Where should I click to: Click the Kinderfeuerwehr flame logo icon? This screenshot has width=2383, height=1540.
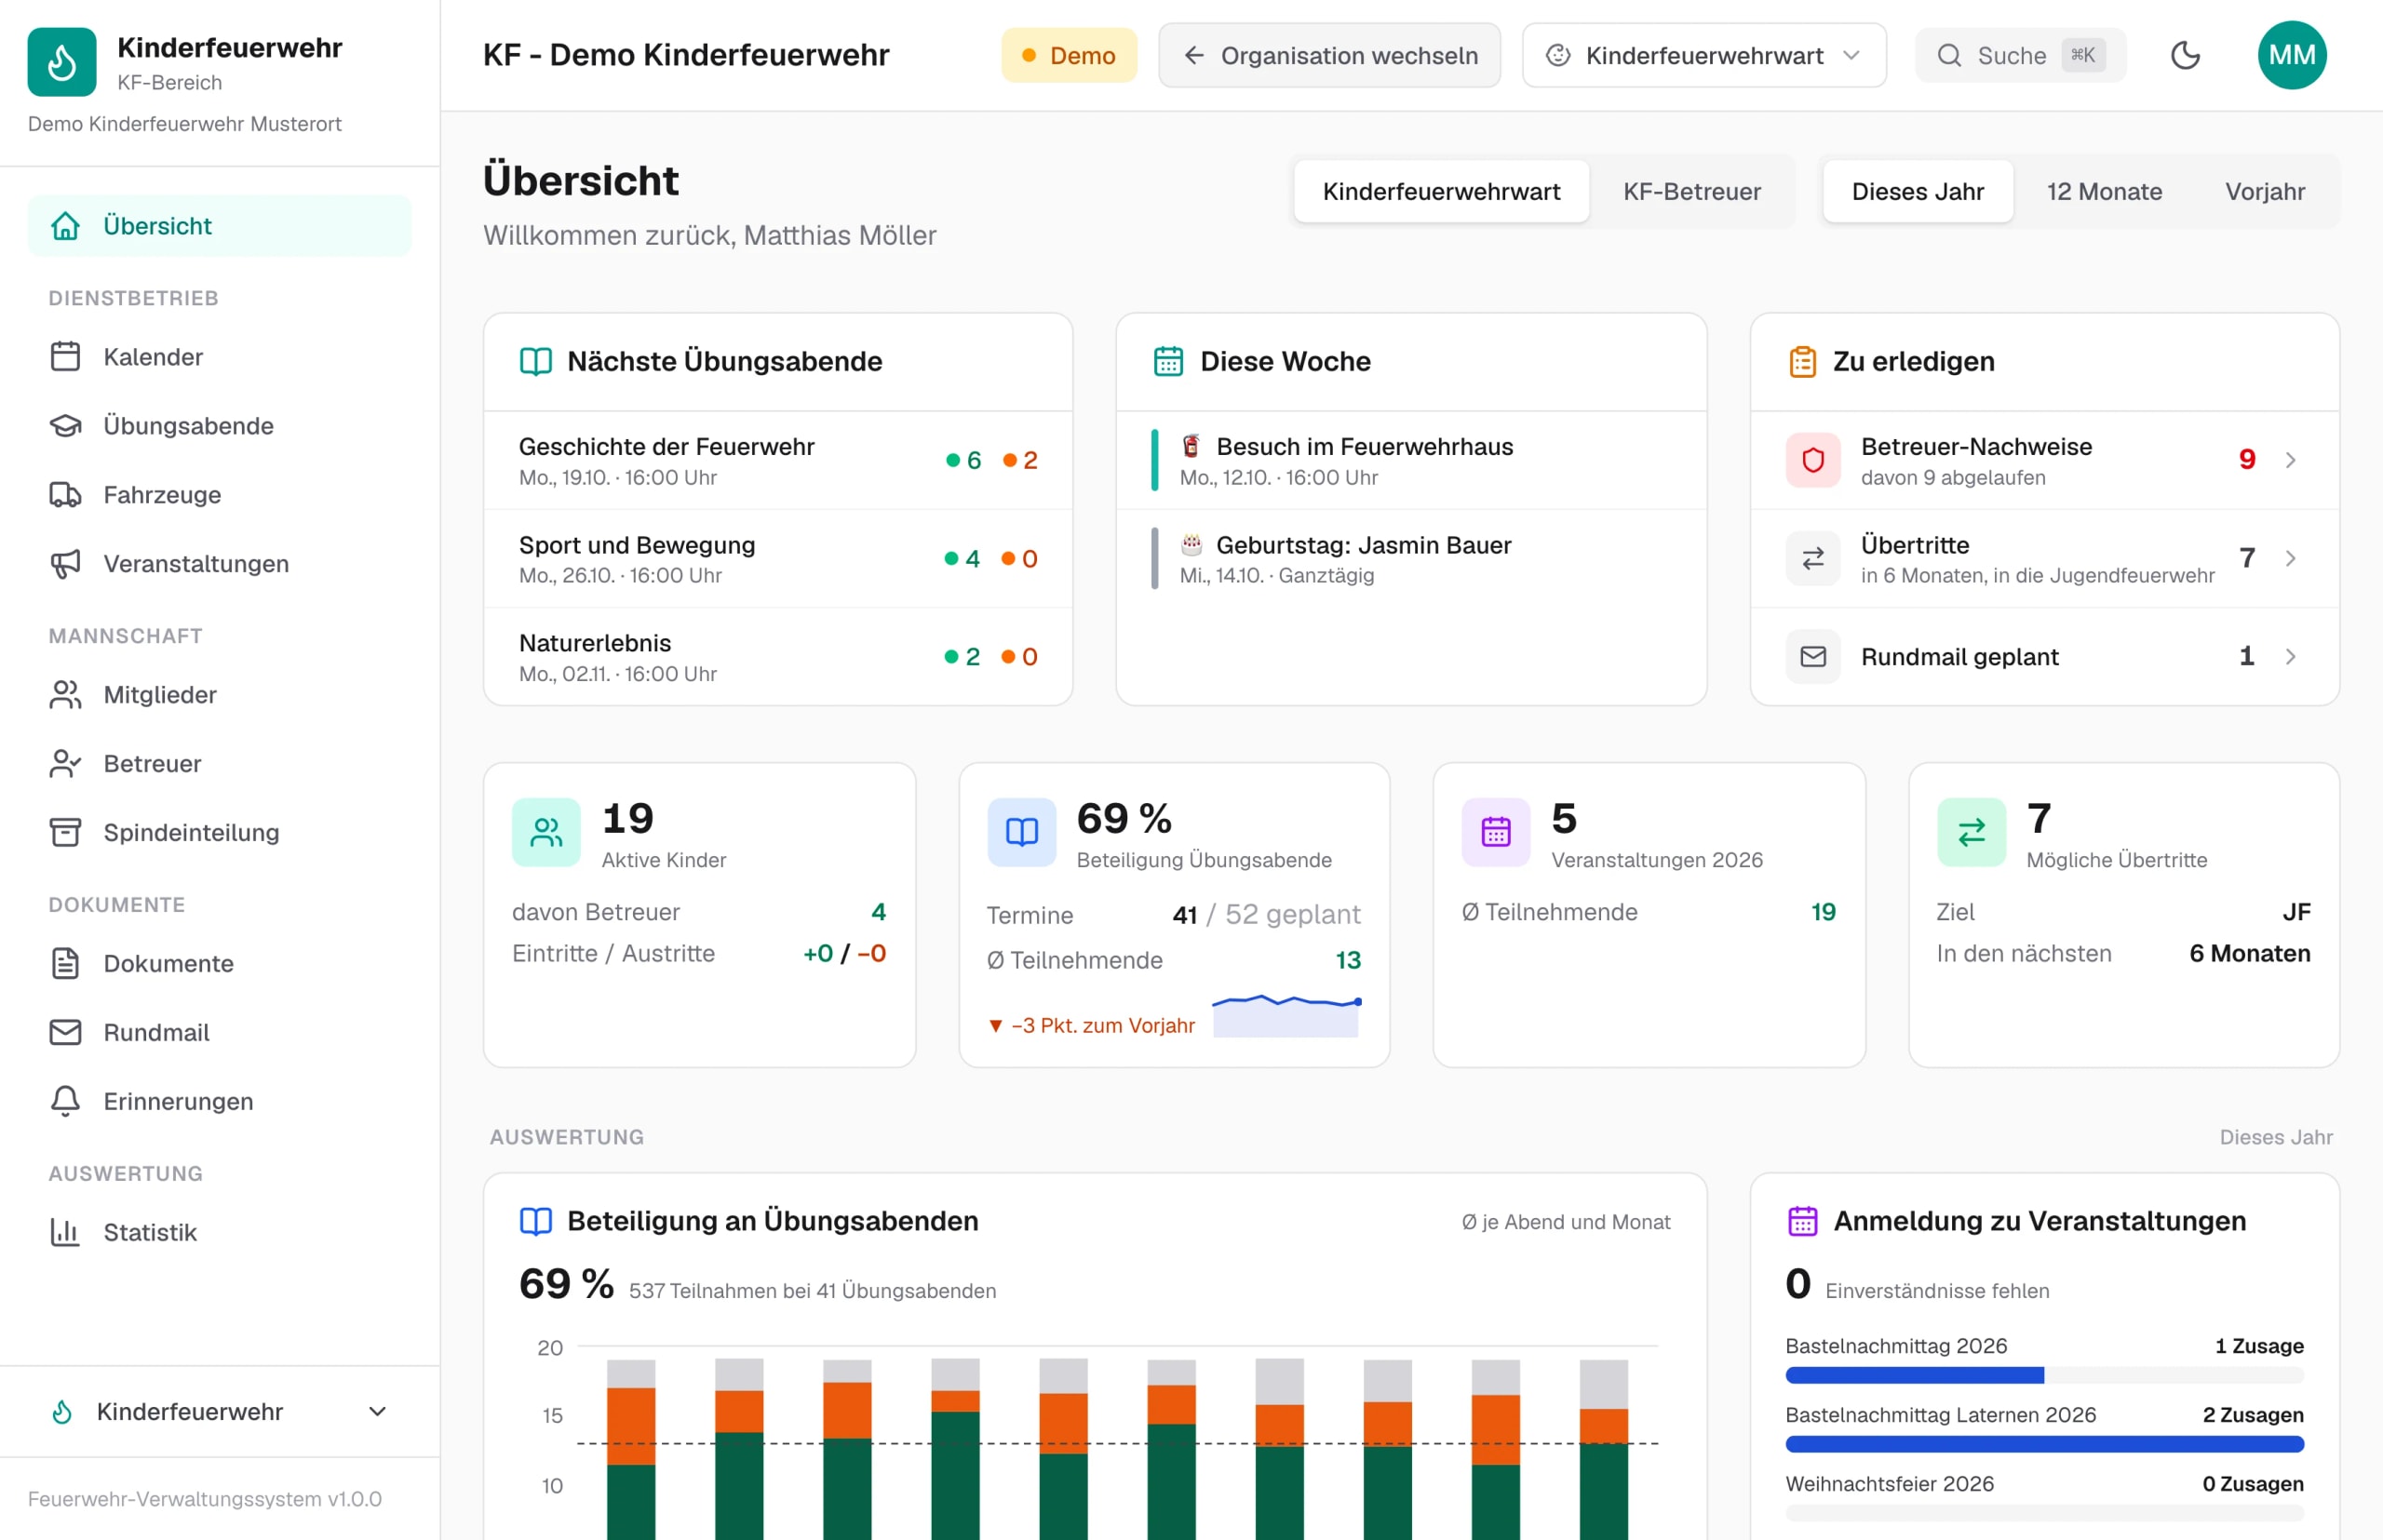click(x=62, y=62)
